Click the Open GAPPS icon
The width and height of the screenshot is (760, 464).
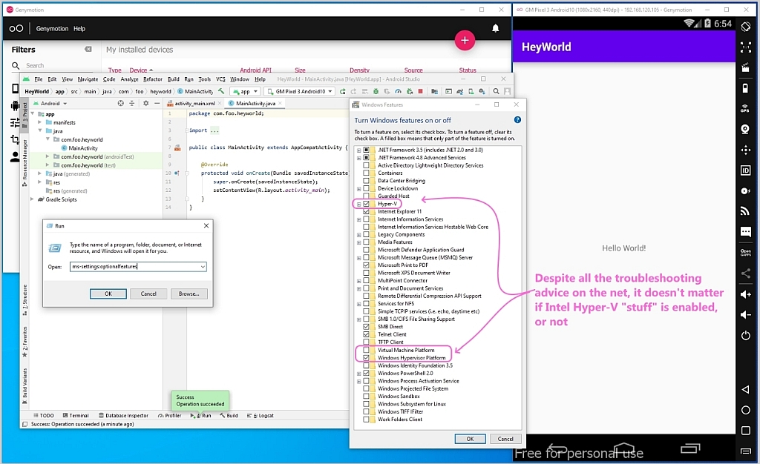745,253
